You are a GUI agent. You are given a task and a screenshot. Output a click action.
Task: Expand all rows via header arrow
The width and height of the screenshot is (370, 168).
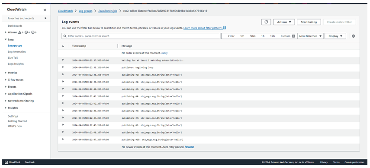(x=63, y=46)
